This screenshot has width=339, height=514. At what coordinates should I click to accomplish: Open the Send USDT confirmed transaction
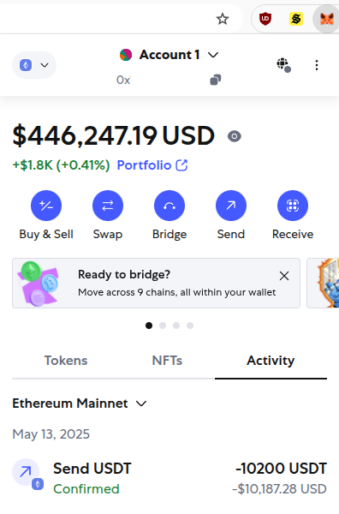pos(169,478)
